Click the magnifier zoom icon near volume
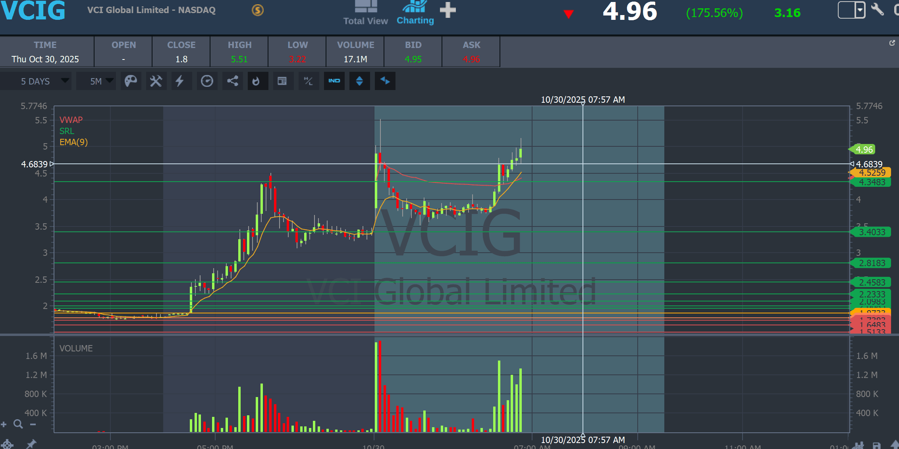 pyautogui.click(x=18, y=424)
